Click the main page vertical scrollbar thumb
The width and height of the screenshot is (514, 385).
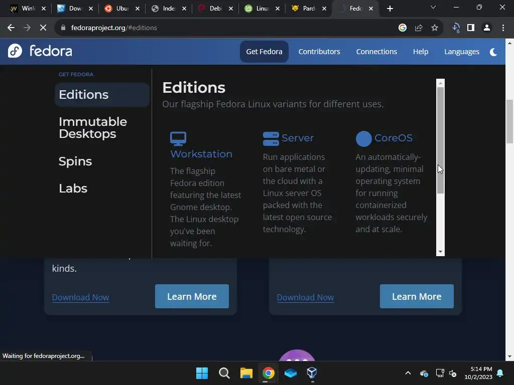click(509, 121)
